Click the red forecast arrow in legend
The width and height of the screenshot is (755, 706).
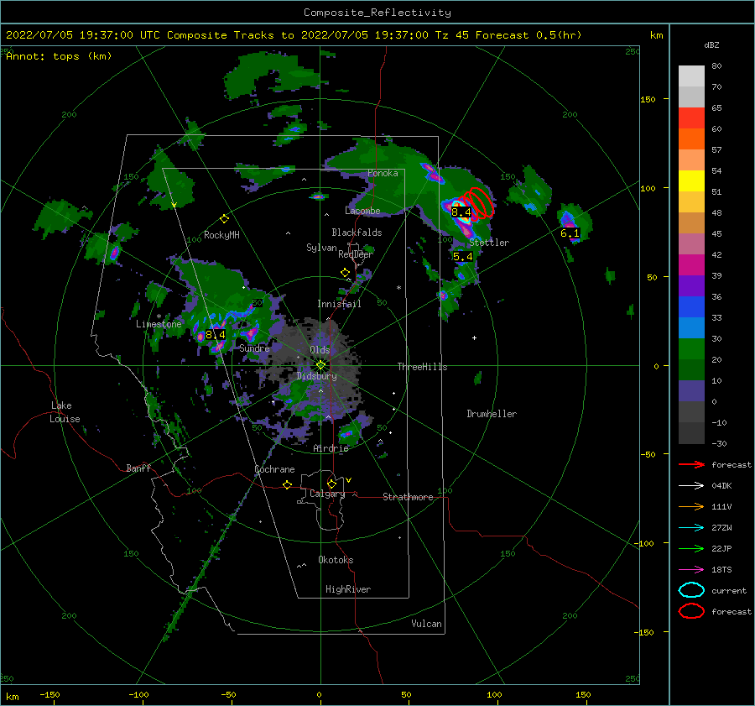coord(691,464)
